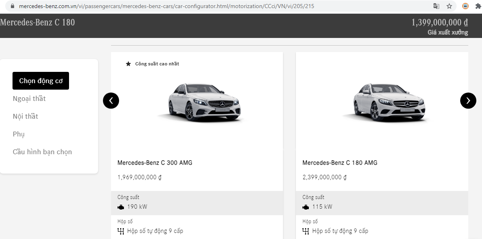
Task: Go to "Cấu hình bạn chọn" section
Action: pos(42,151)
